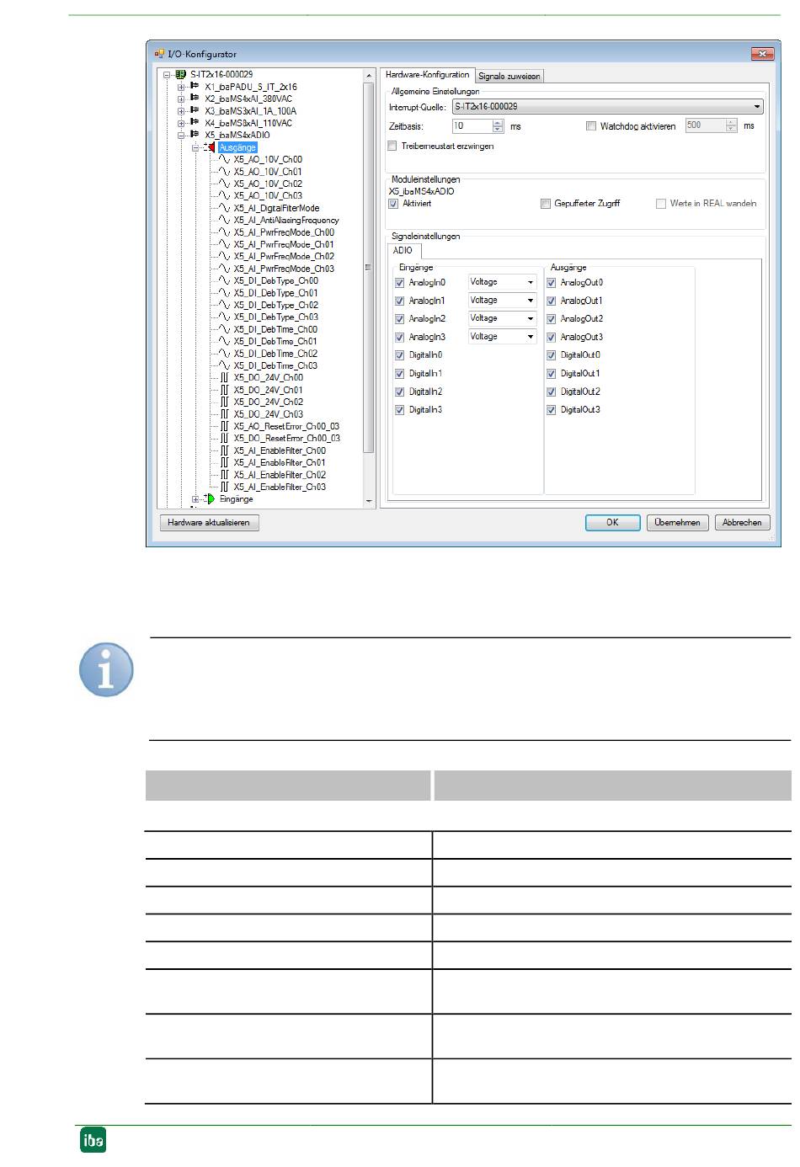Click analog signal icon of X5_DI_DebType_Ch02

point(224,305)
